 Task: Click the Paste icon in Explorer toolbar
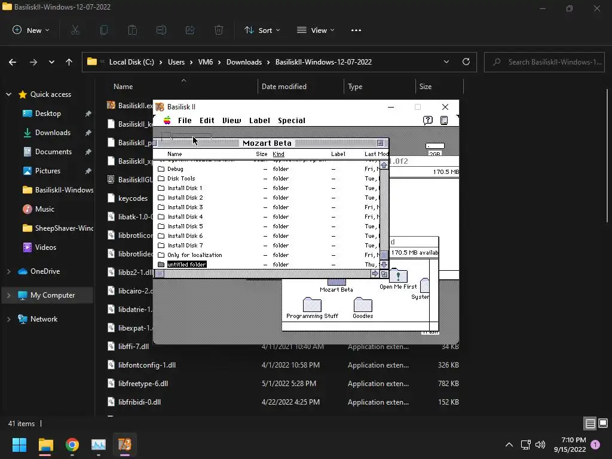click(x=133, y=30)
